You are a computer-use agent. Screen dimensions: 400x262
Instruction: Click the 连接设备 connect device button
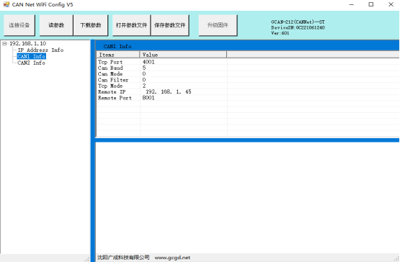19,25
